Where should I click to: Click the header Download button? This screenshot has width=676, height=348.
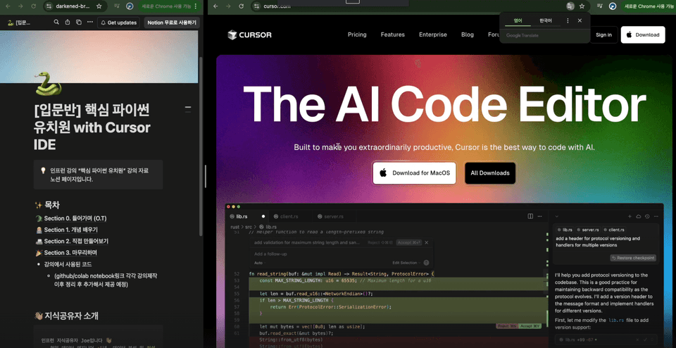pos(643,35)
